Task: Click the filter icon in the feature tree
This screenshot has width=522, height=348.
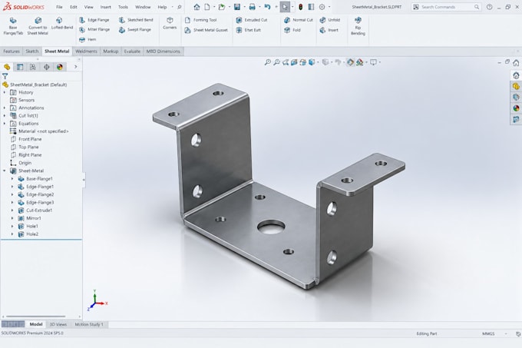Action: click(5, 76)
